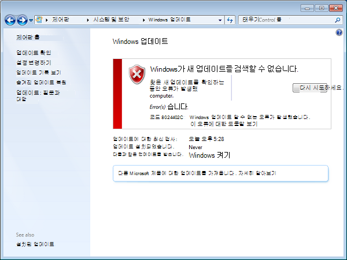The height and width of the screenshot is (260, 347).
Task: Go forward with the blue Forward arrow
Action: tap(23, 20)
